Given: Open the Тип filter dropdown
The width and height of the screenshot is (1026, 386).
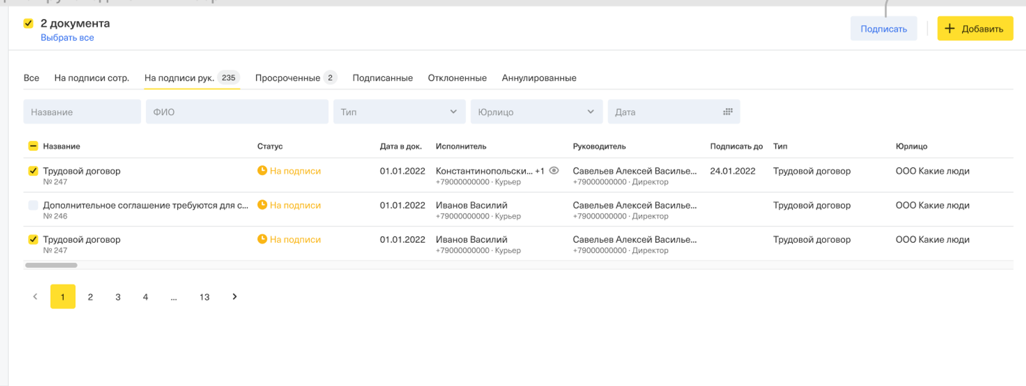Looking at the screenshot, I should click(x=399, y=112).
